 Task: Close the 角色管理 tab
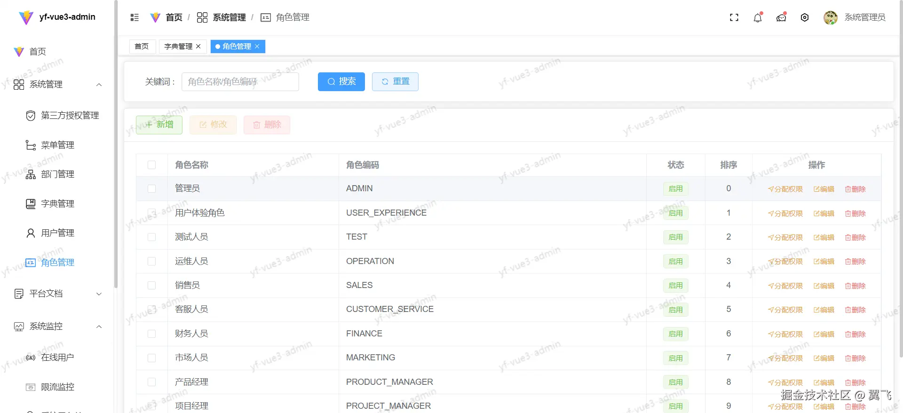pos(257,46)
